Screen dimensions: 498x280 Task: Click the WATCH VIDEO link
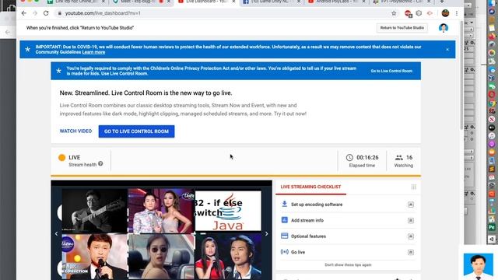[75, 131]
